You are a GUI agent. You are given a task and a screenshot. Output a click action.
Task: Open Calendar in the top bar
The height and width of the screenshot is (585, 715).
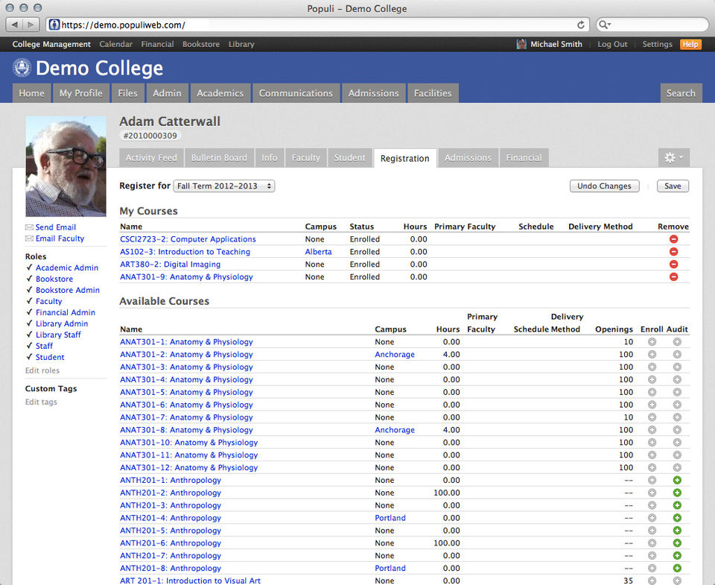pyautogui.click(x=116, y=44)
